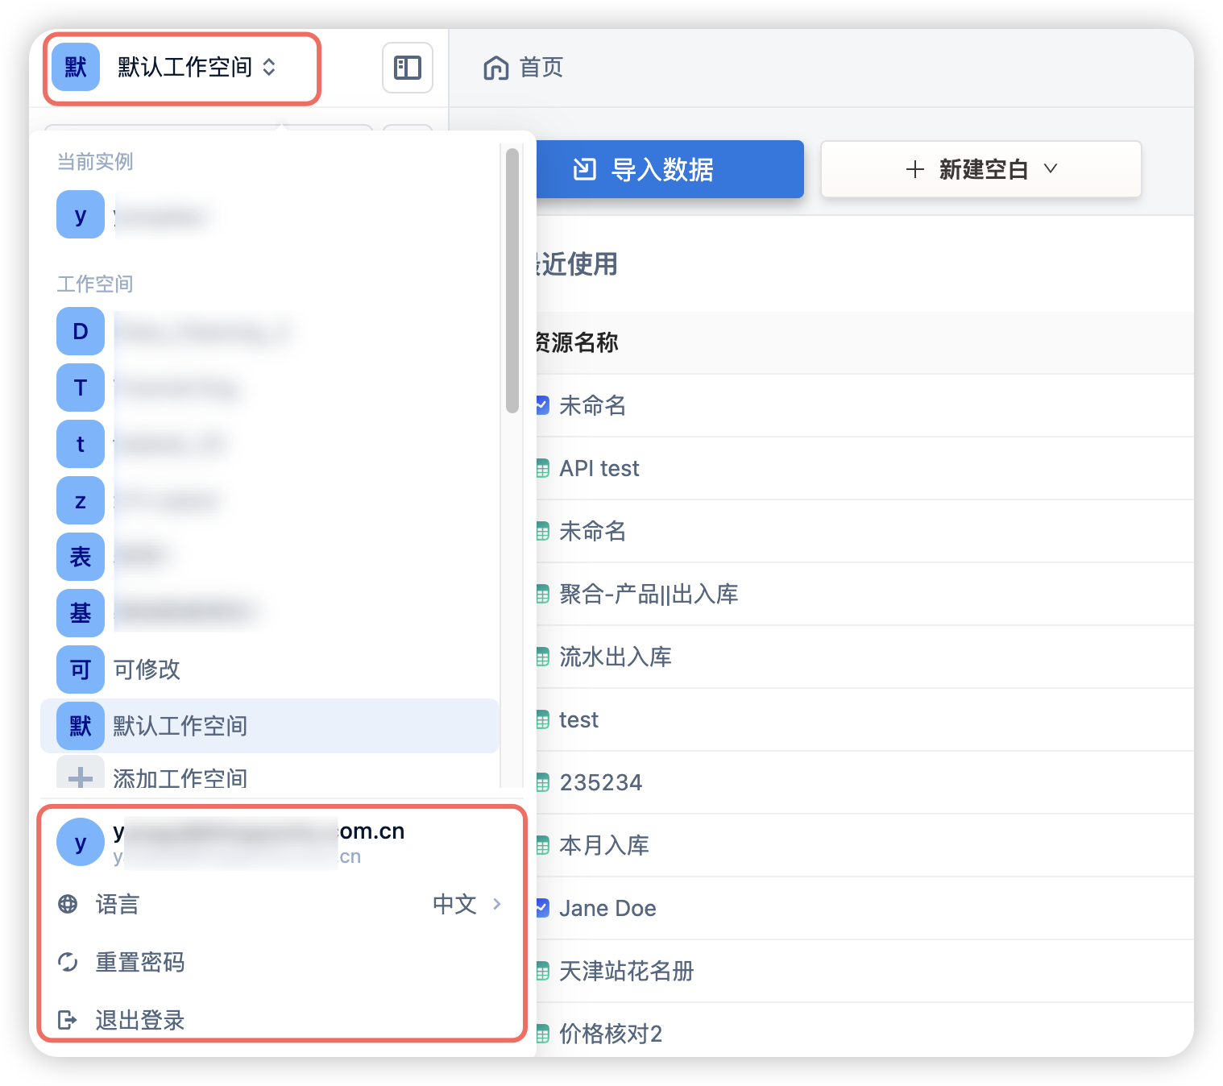Open the Jane Doe form
1223x1086 pixels.
tap(607, 908)
